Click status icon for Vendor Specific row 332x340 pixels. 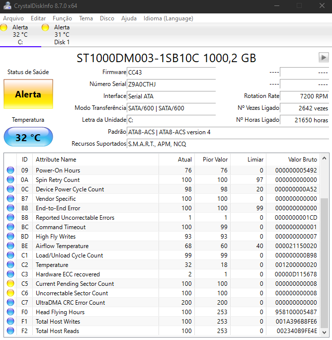click(x=10, y=199)
